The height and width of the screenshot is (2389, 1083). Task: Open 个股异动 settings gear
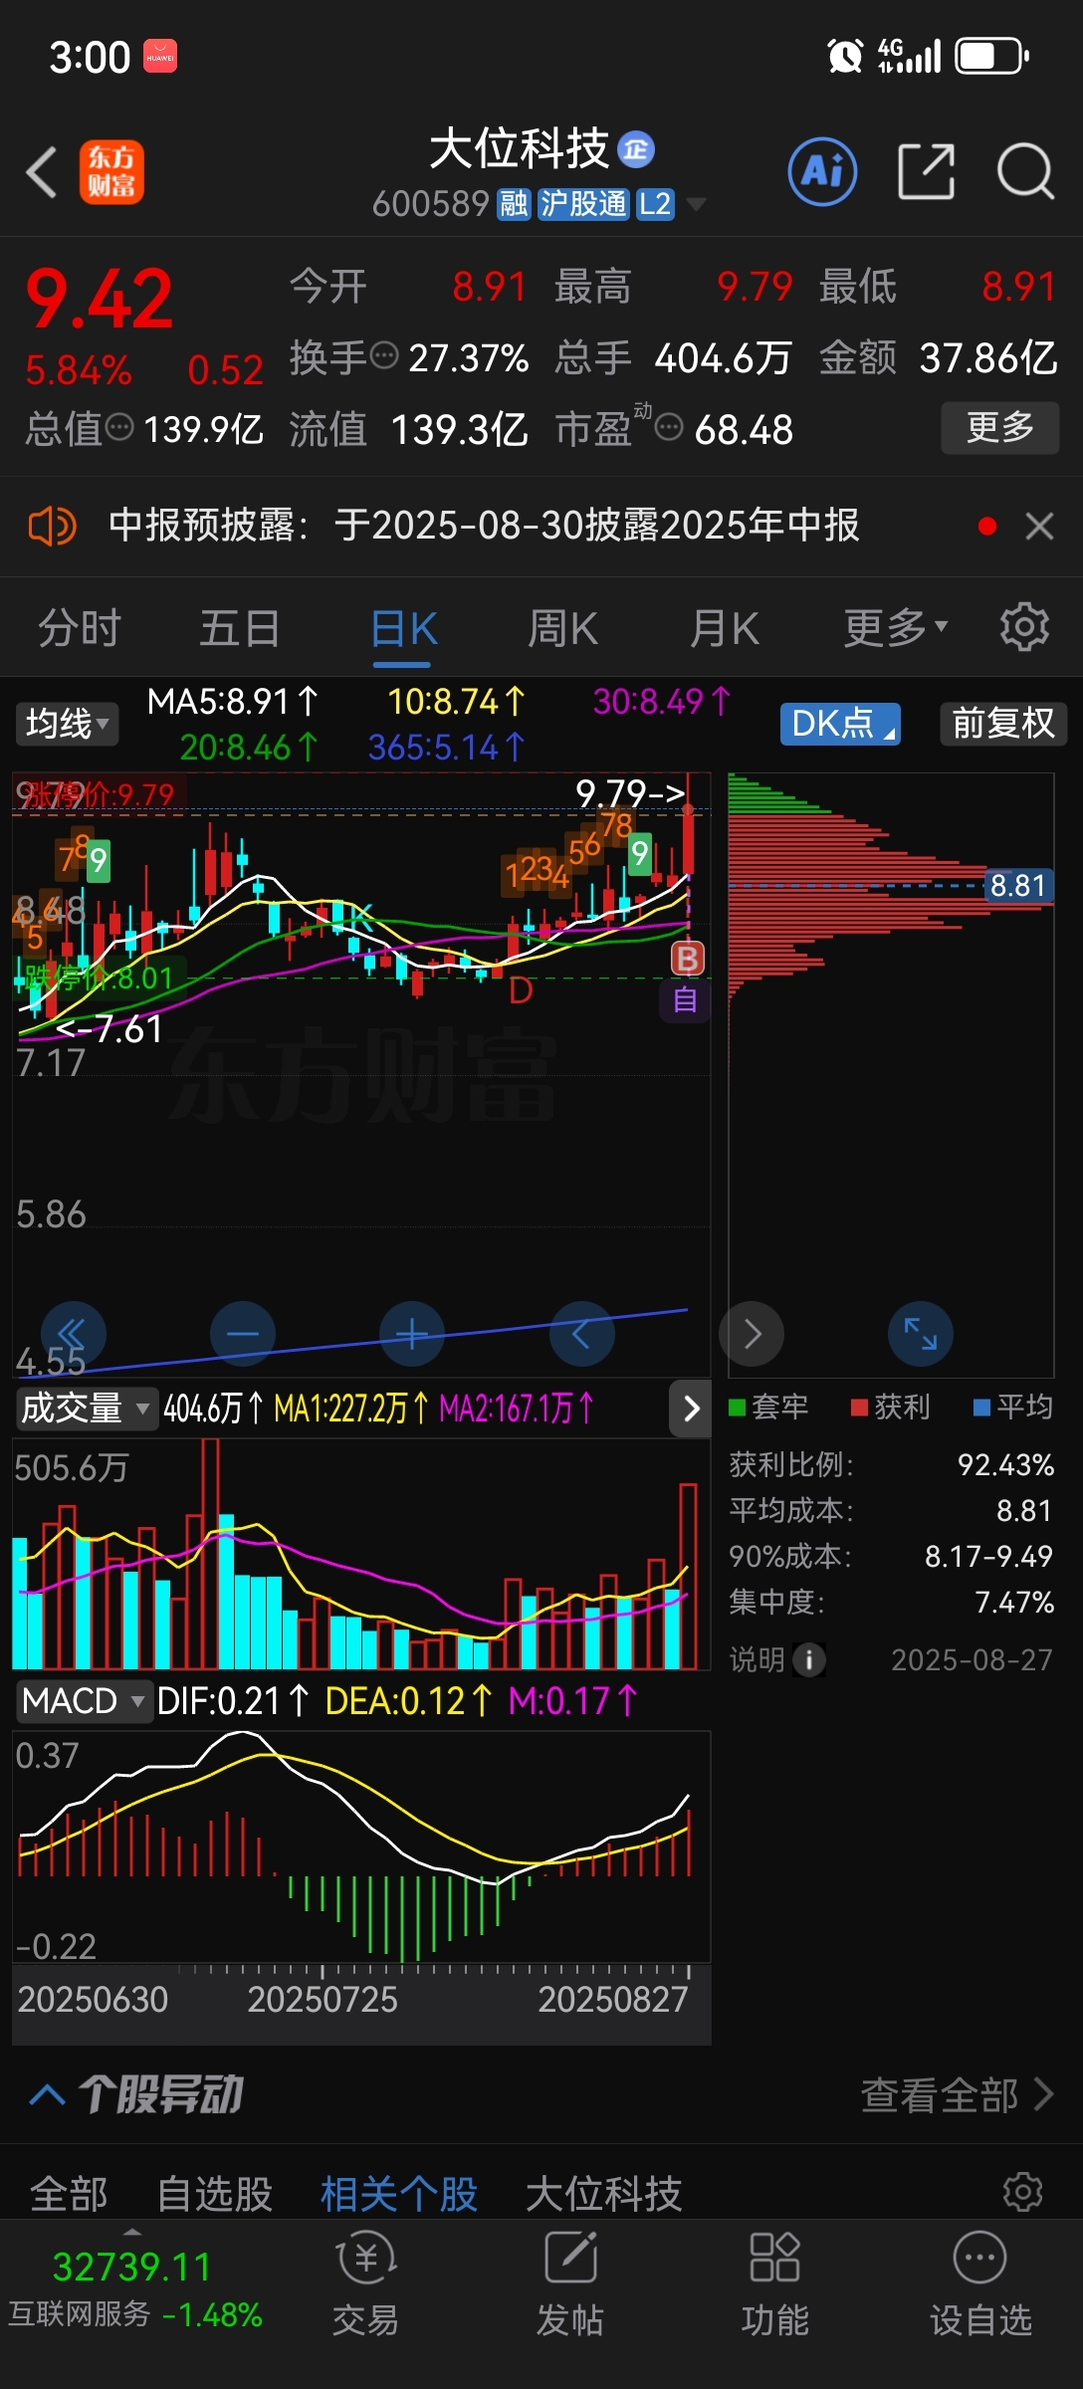pyautogui.click(x=1023, y=2192)
